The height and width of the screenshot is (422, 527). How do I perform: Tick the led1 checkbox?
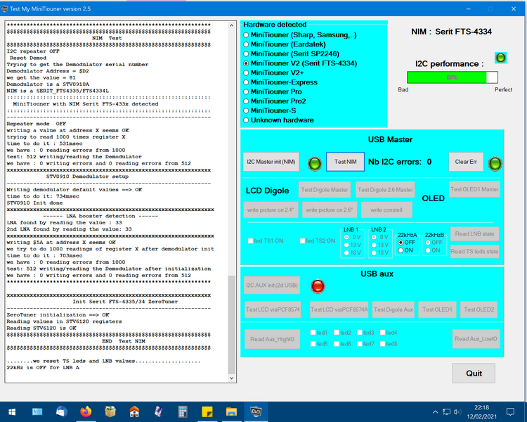tap(318, 333)
